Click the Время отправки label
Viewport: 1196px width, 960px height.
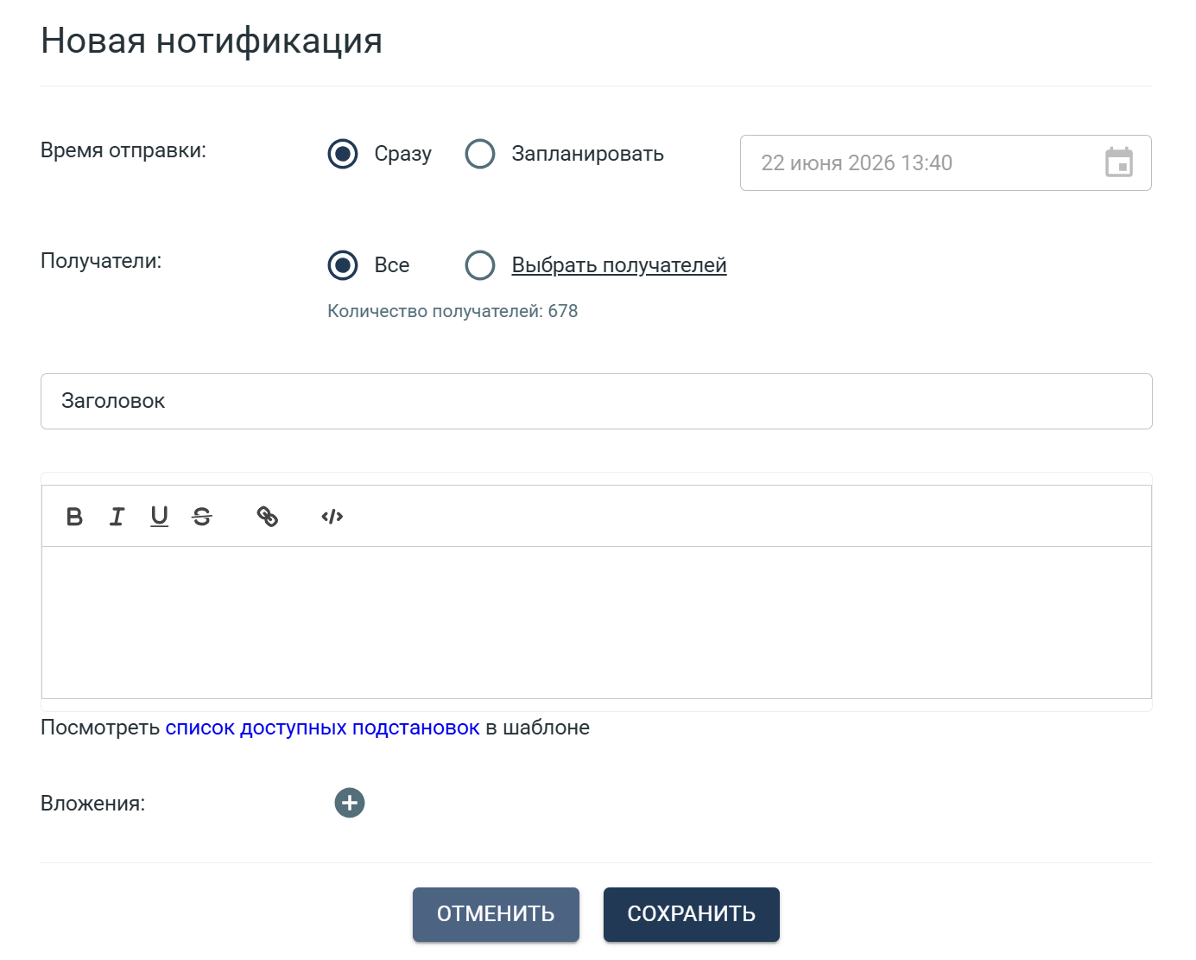tap(123, 150)
